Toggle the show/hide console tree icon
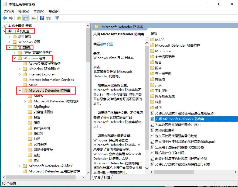Screen dimensions: 238x187 (x=26, y=18)
